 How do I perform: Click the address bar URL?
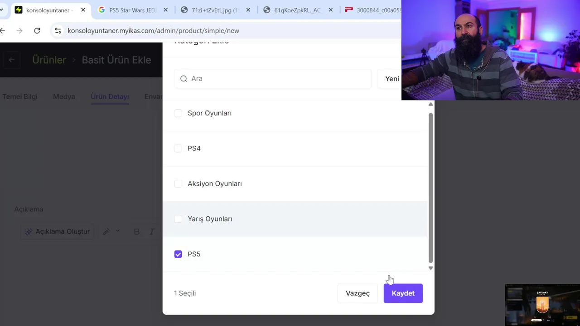click(x=153, y=30)
